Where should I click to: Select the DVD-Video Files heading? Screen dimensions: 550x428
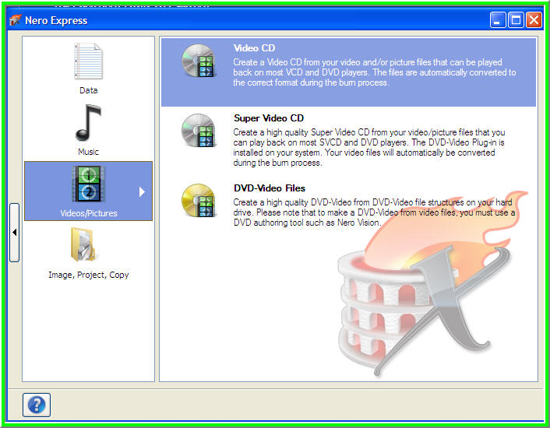tap(270, 188)
